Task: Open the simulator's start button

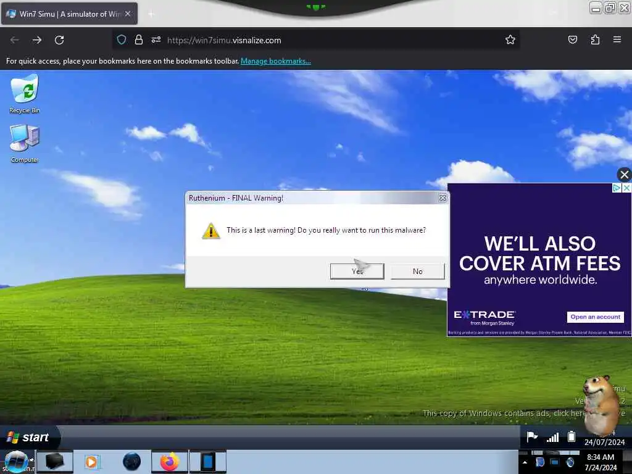Action: point(29,437)
